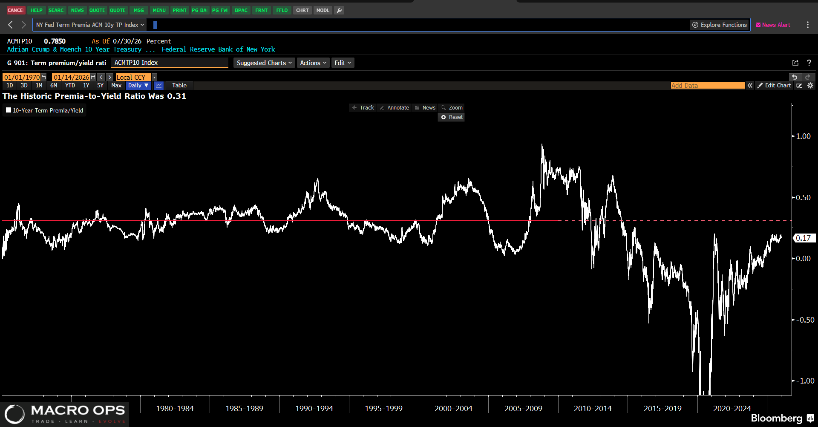Click the annotation pencil-line icon beside Edit Chart
The image size is (818, 427).
pos(799,86)
